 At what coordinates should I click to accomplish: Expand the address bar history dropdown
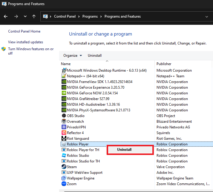pos(207,17)
